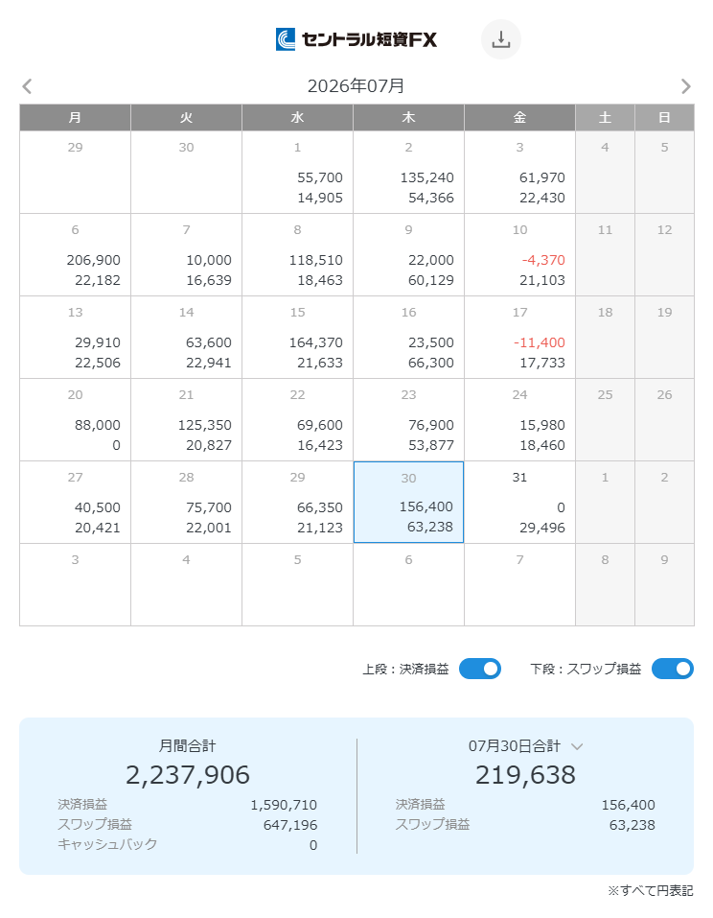Select July 21 with 125,350
The image size is (713, 918).
187,420
